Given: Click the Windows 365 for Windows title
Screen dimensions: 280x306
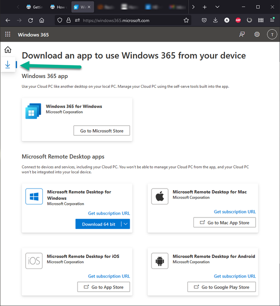Looking at the screenshot, I should point(74,106).
